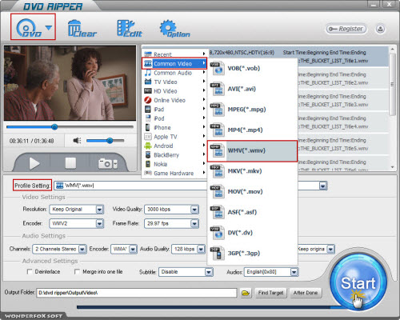This screenshot has height=320, width=400.
Task: Adjust the volume slider
Action: point(106,141)
